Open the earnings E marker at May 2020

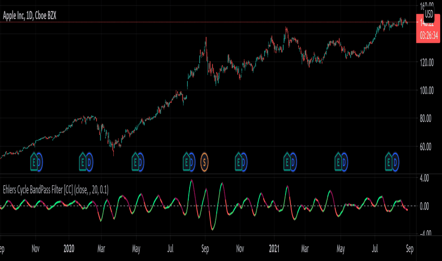135,162
